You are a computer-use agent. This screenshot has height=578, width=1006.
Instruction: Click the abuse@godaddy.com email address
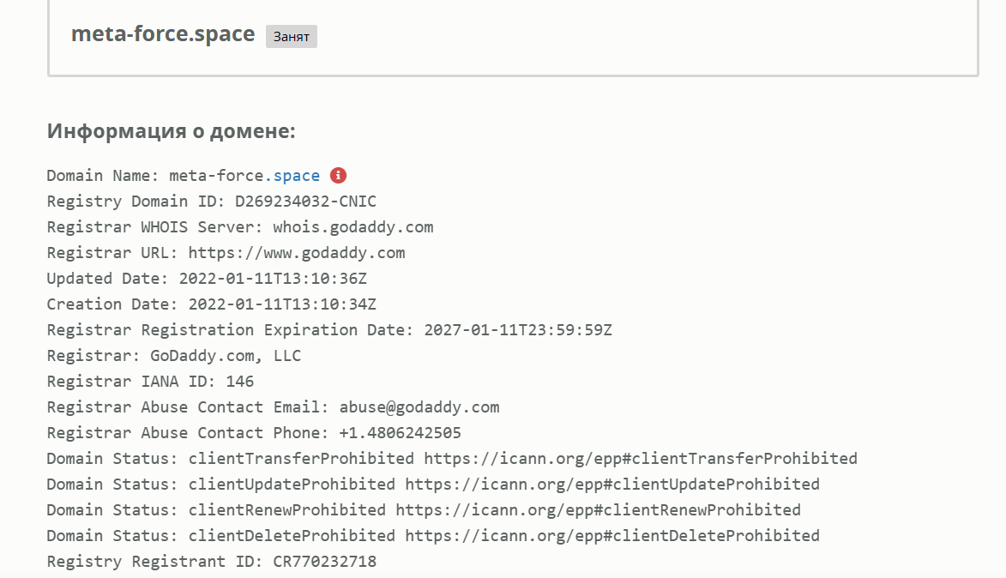click(419, 407)
